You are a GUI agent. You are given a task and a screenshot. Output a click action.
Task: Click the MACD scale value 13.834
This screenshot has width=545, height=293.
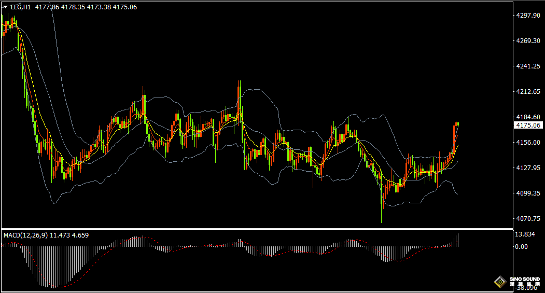(x=525, y=234)
